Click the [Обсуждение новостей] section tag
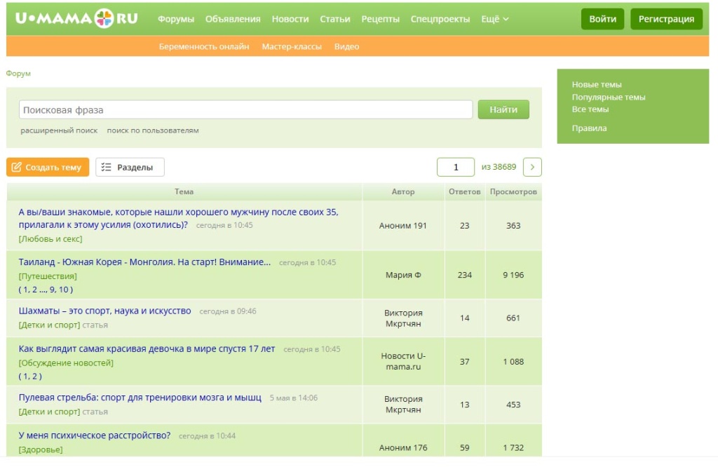Viewport: 718px width, 467px height. pyautogui.click(x=66, y=363)
